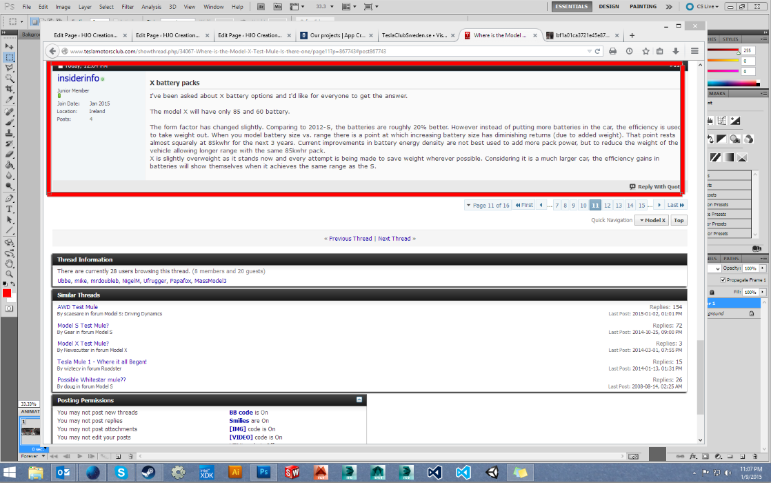Viewport: 771px width, 483px height.
Task: Open Skype from the Windows taskbar
Action: (x=121, y=473)
